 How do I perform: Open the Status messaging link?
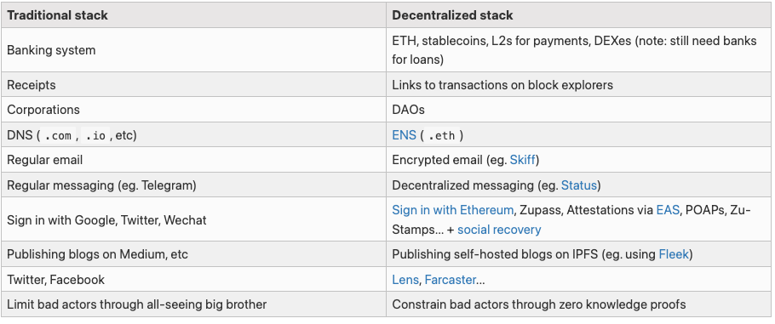point(579,185)
